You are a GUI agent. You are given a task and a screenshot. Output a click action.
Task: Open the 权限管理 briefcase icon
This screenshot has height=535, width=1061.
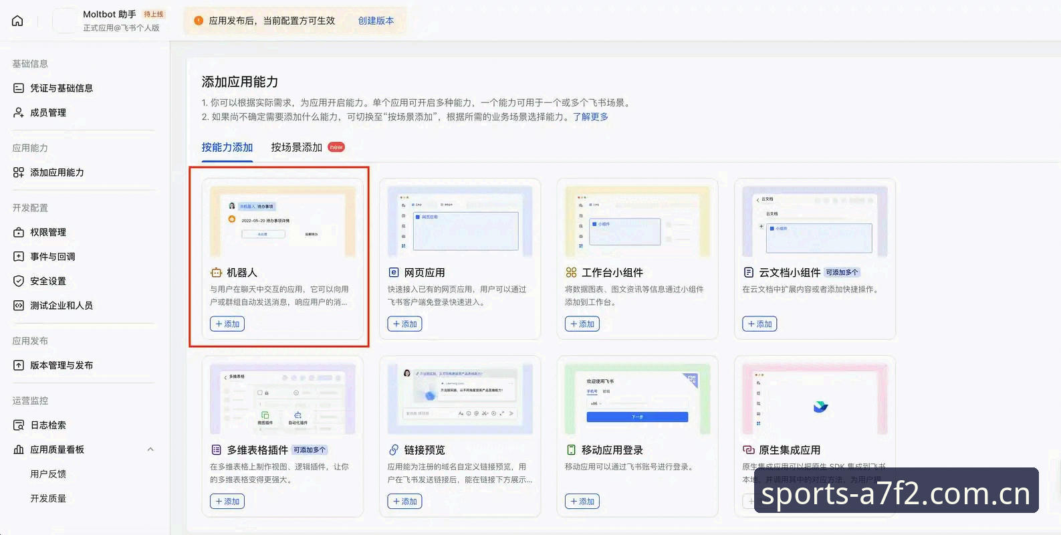click(x=19, y=232)
